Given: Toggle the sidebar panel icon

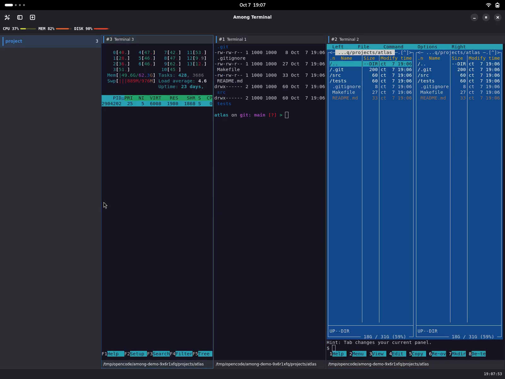Looking at the screenshot, I should pos(20,17).
